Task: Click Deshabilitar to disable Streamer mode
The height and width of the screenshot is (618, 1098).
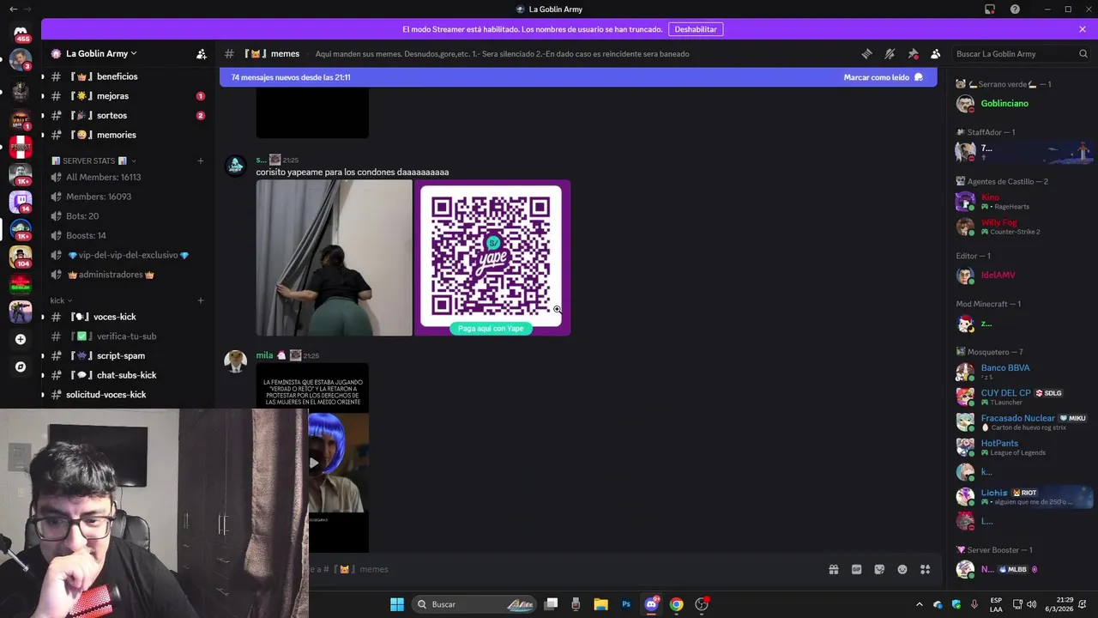Action: click(x=696, y=29)
